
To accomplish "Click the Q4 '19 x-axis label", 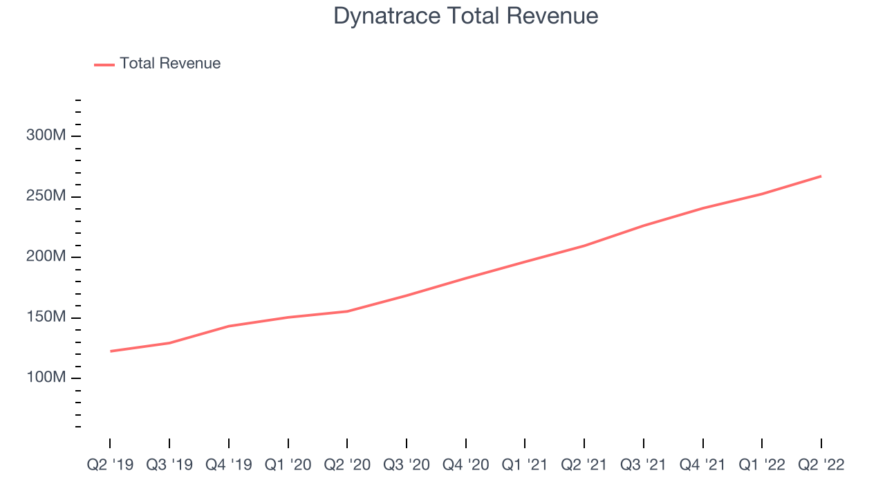I will [229, 465].
